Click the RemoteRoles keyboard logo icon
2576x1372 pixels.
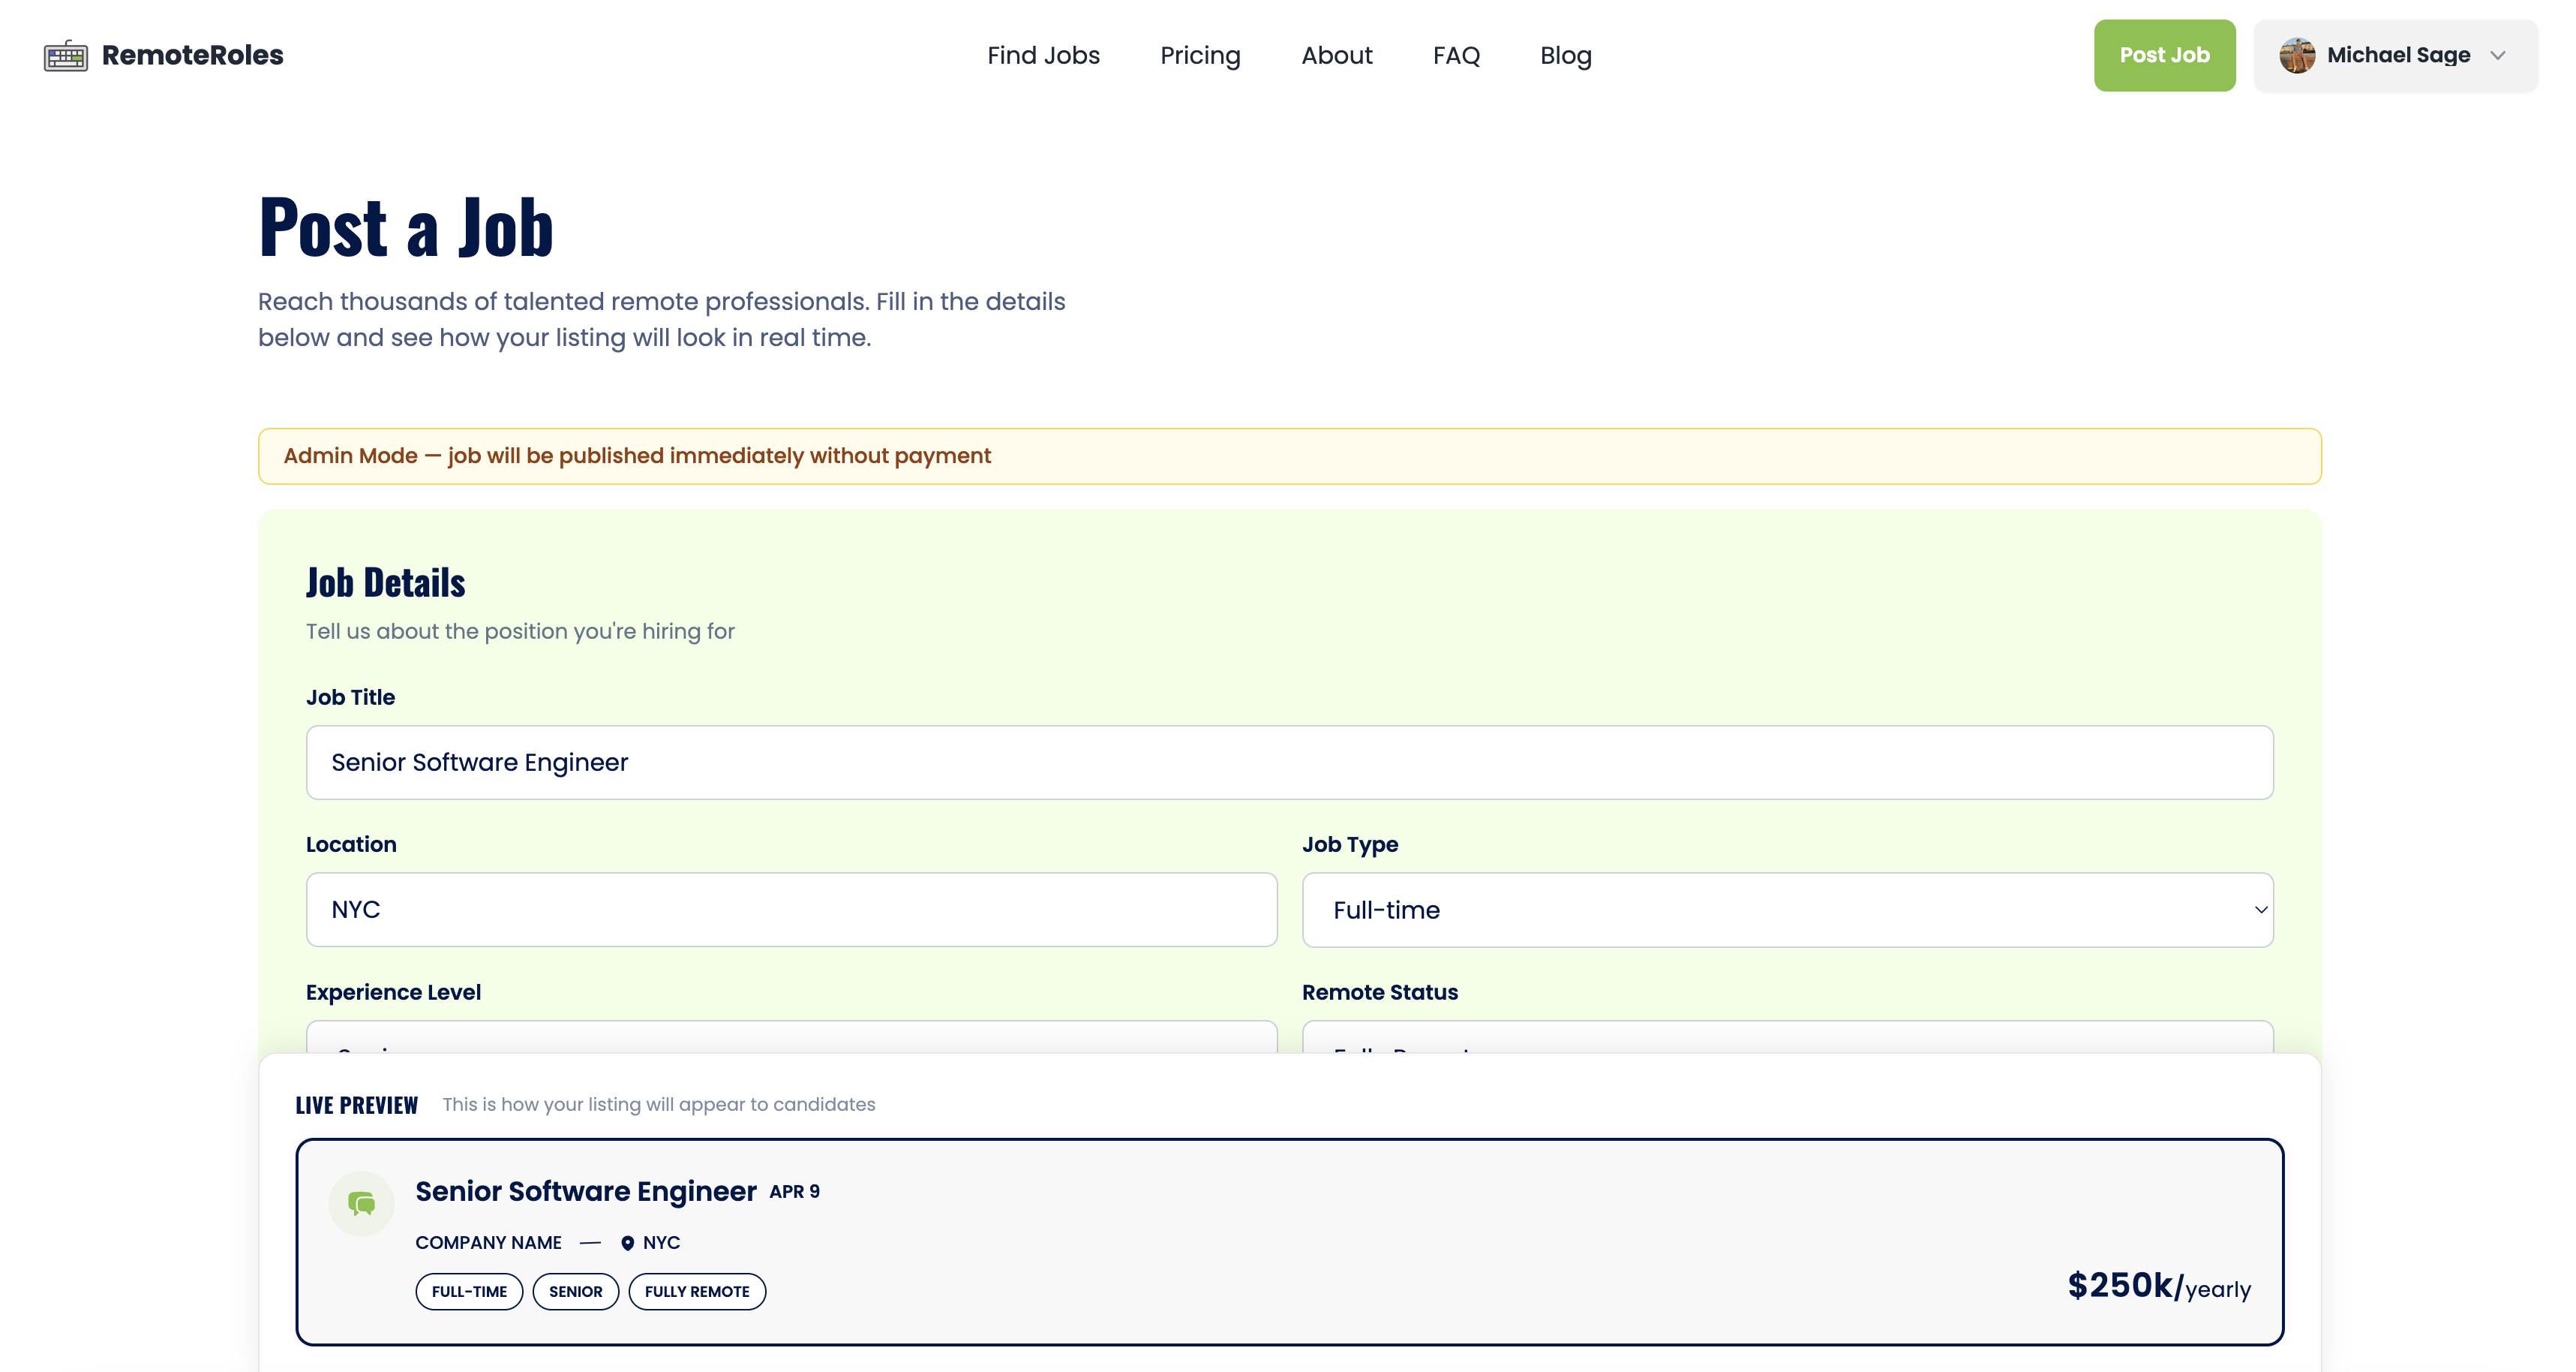(66, 56)
